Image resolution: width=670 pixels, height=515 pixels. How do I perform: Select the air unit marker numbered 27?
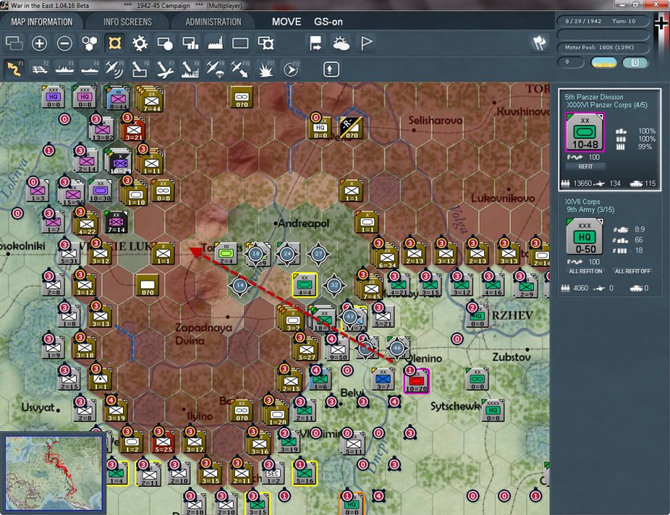319,253
